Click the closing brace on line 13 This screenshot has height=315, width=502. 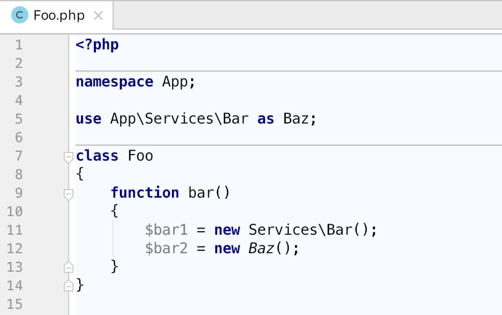pos(114,266)
